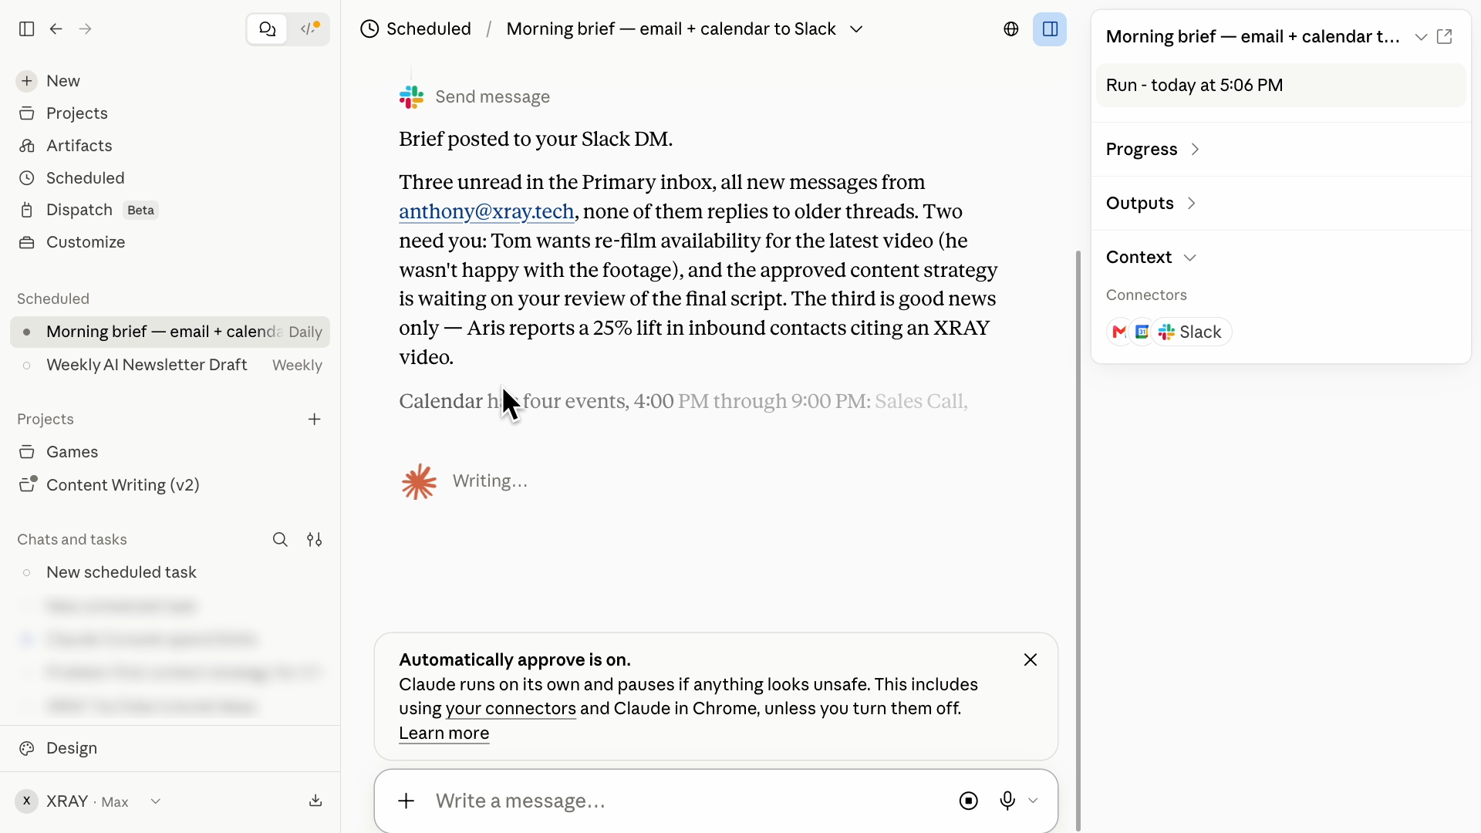Click the Google Calendar connector icon

tap(1142, 332)
